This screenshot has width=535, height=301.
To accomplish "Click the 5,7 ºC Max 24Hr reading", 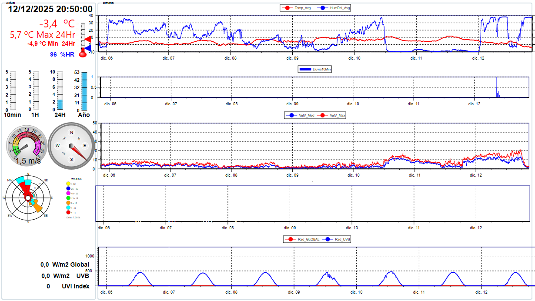I will (43, 35).
